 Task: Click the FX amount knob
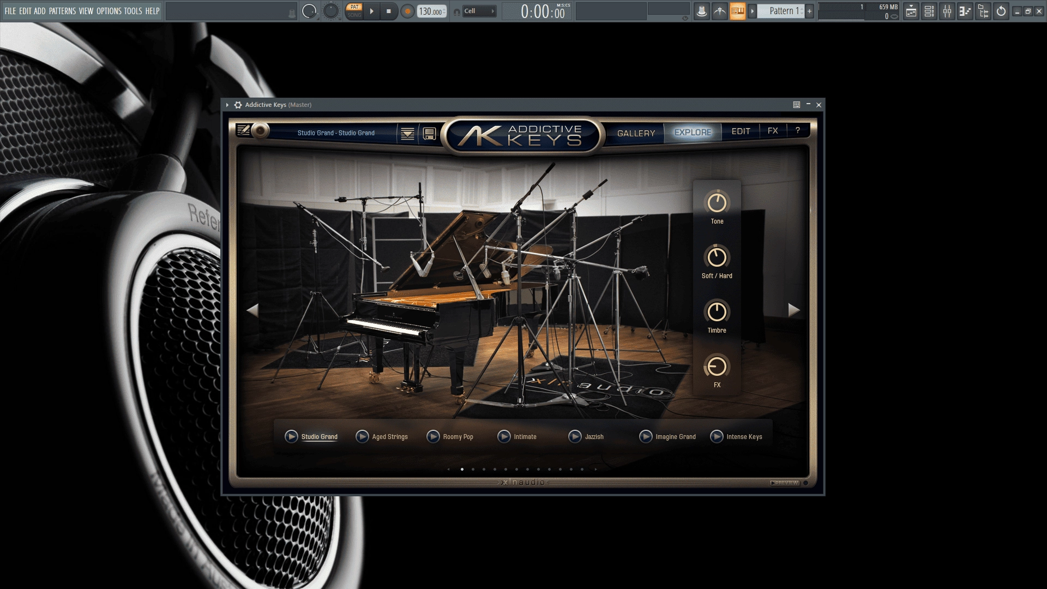pos(717,366)
